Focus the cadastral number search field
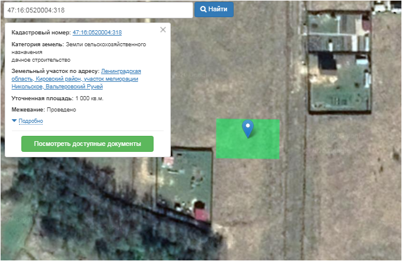This screenshot has width=402, height=261. 98,10
